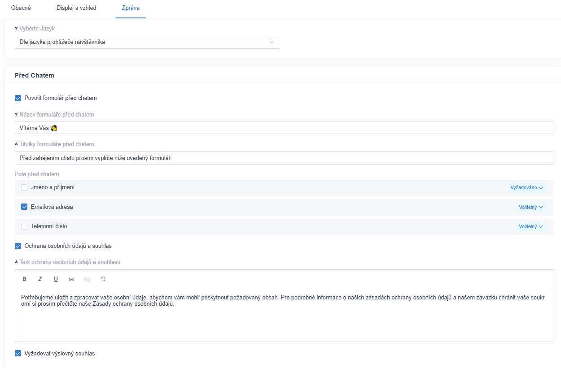Viewport: 561px width, 368px height.
Task: Open 'Volitelný' dropdown for phone number
Action: coord(530,227)
